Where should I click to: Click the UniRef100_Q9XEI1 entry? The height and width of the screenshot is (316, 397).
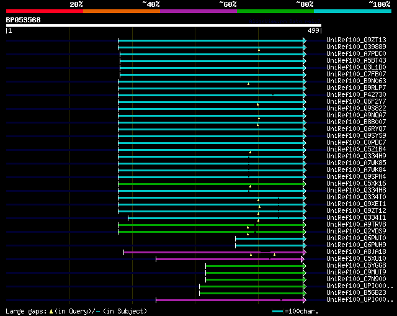coord(356,204)
